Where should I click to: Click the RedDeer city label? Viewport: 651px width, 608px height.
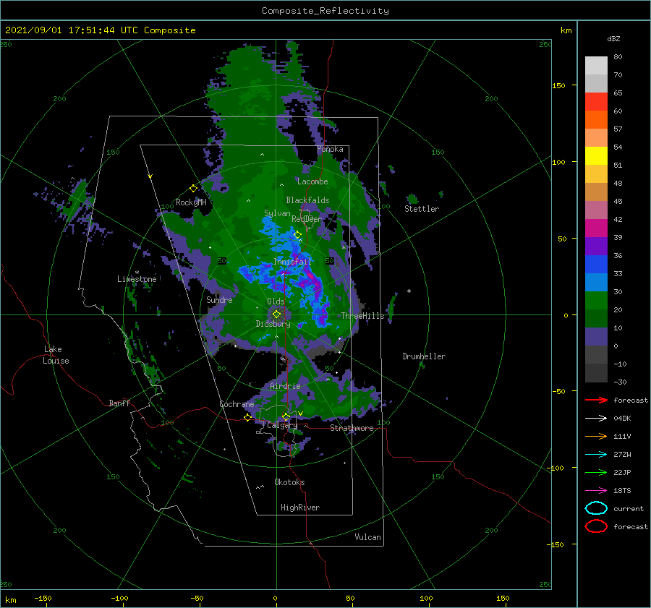coord(307,219)
